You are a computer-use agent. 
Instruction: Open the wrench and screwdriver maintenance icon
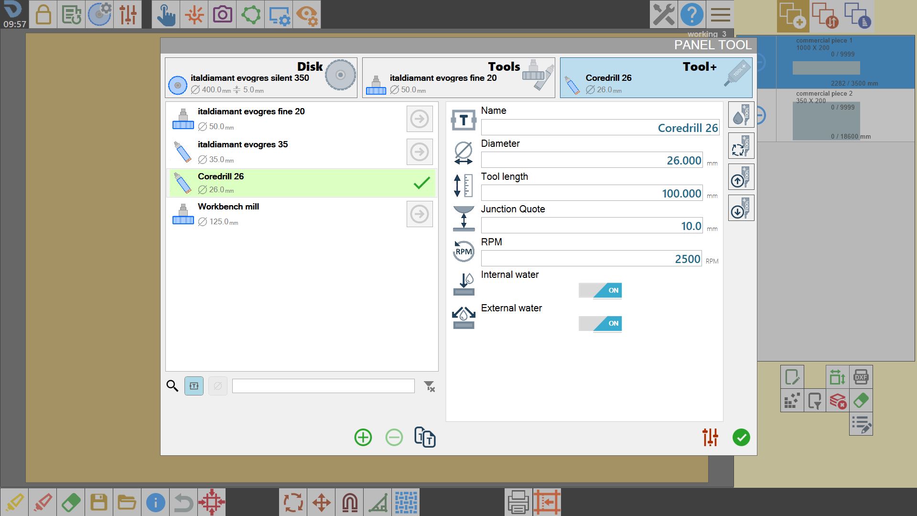pyautogui.click(x=664, y=14)
